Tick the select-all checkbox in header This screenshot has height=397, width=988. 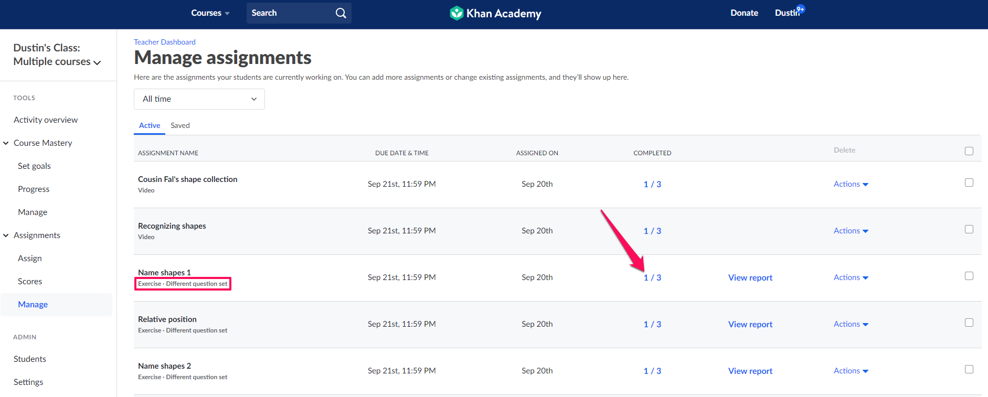tap(969, 151)
